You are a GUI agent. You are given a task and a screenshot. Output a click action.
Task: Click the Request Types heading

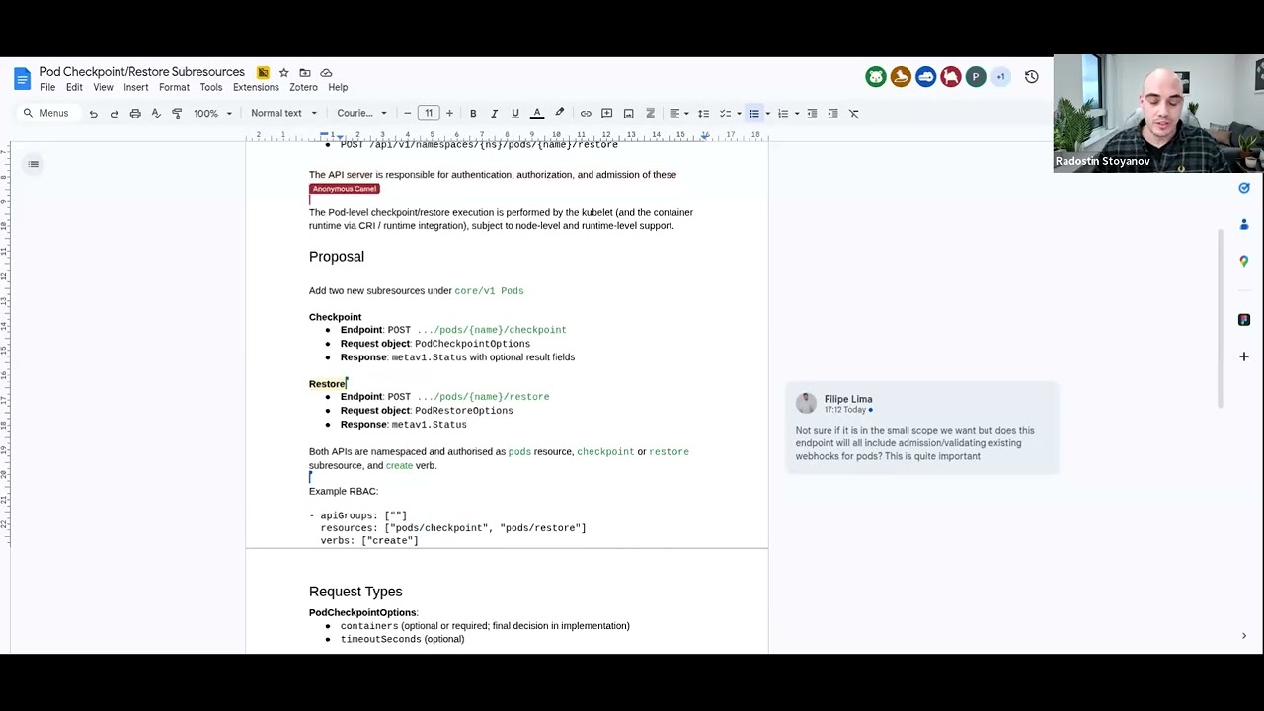(355, 592)
